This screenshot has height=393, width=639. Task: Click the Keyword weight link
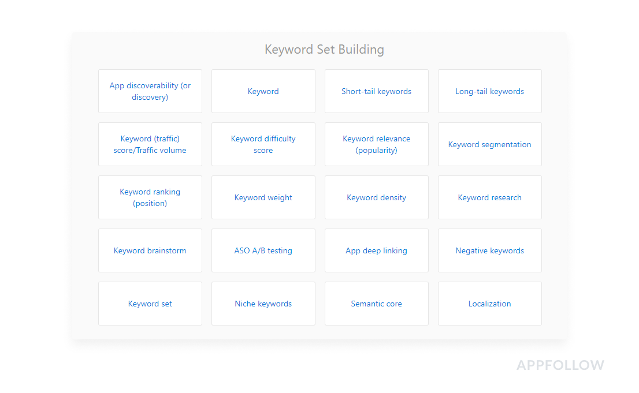click(263, 197)
